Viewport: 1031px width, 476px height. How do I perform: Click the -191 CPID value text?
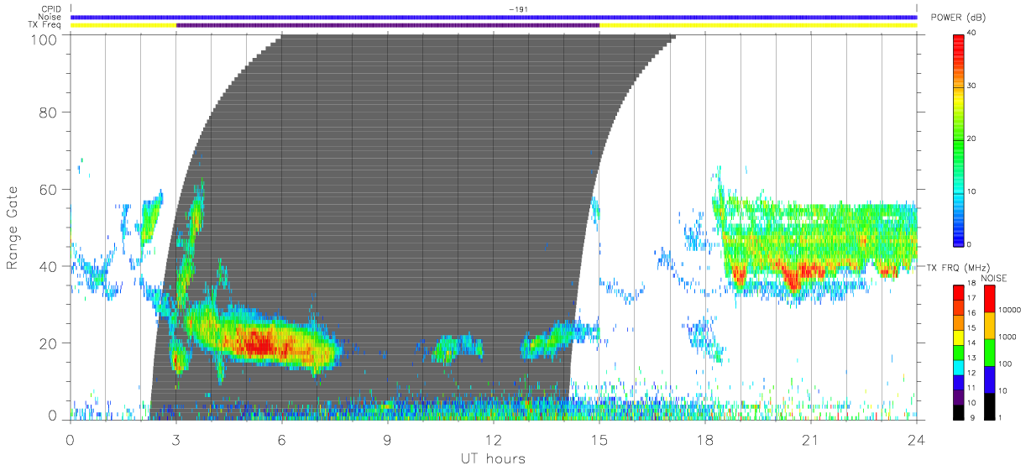coord(518,9)
